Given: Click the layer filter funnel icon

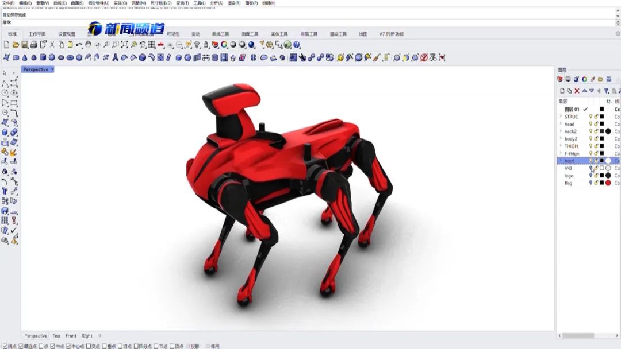Looking at the screenshot, I should (x=607, y=91).
